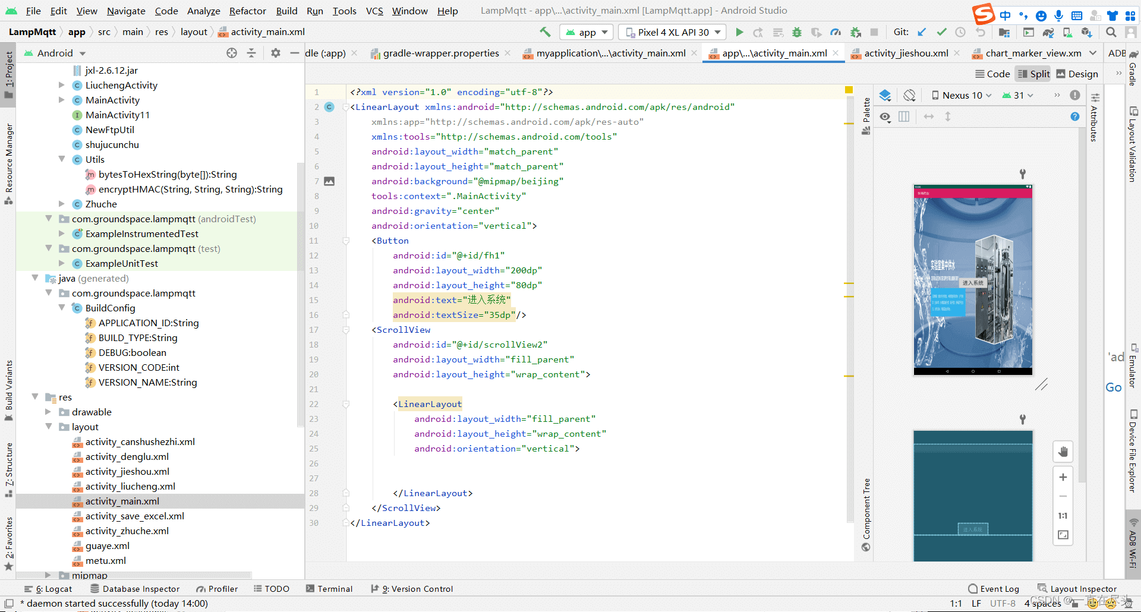Expand the drawable folder

49,412
